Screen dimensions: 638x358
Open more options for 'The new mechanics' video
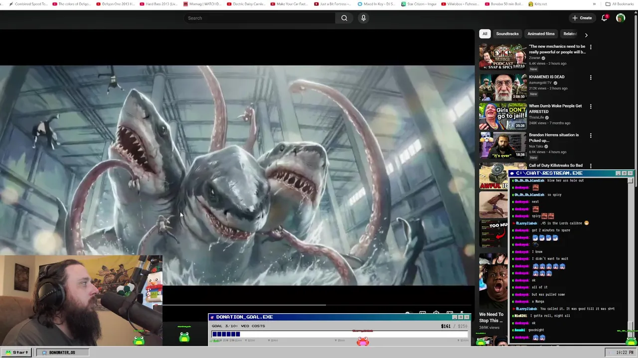[x=591, y=47]
